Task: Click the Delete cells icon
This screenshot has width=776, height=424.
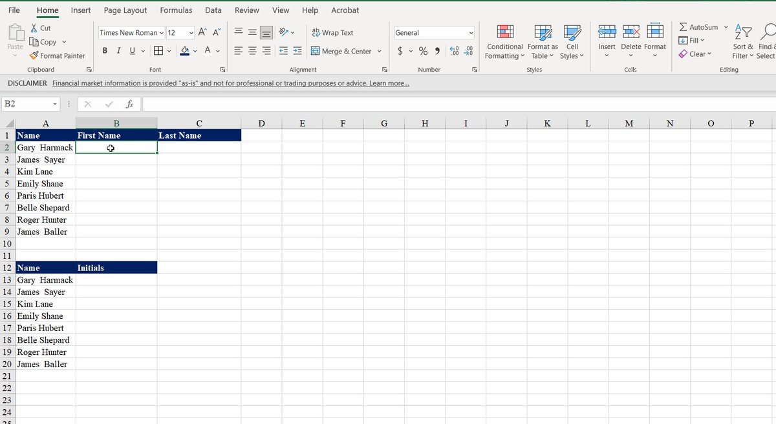Action: pyautogui.click(x=630, y=32)
